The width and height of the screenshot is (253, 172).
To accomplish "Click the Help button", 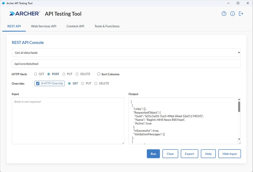I will [x=208, y=154].
